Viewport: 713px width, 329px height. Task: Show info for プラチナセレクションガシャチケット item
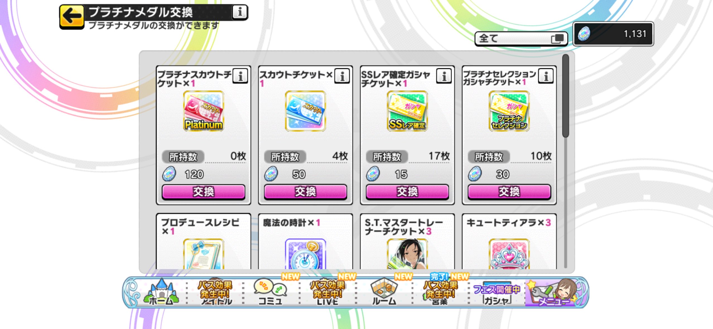click(x=546, y=76)
